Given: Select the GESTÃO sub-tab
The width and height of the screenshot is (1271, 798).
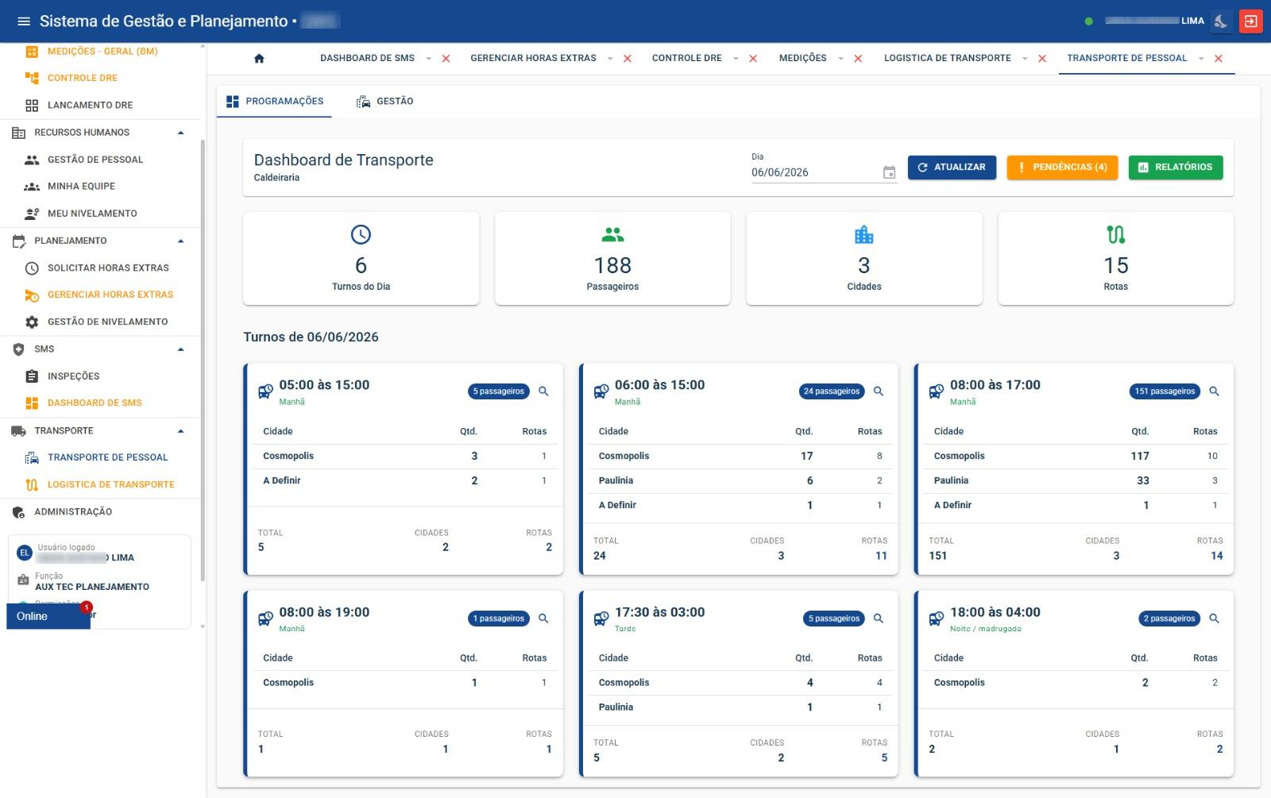Looking at the screenshot, I should [x=385, y=102].
